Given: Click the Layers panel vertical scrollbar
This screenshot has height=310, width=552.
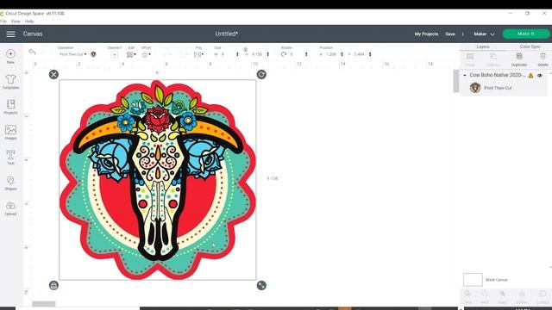Looking at the screenshot, I should 456,81.
